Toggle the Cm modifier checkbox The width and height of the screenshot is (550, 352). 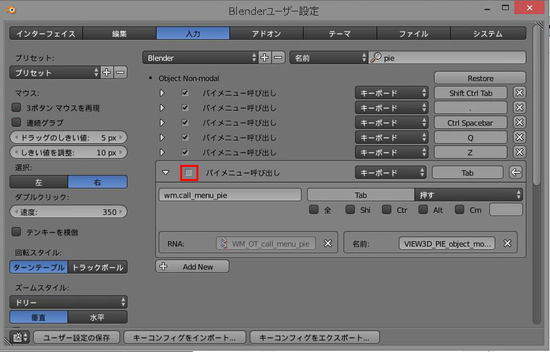click(460, 209)
